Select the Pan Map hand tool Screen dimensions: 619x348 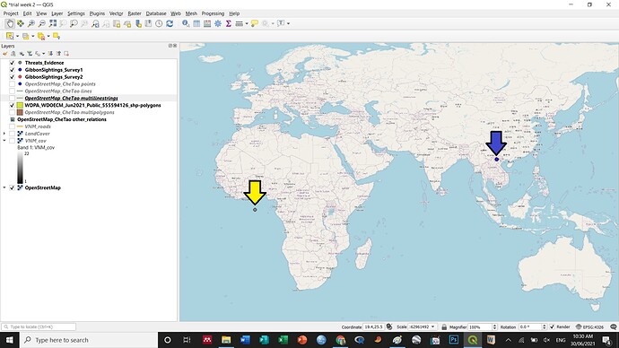[10, 23]
